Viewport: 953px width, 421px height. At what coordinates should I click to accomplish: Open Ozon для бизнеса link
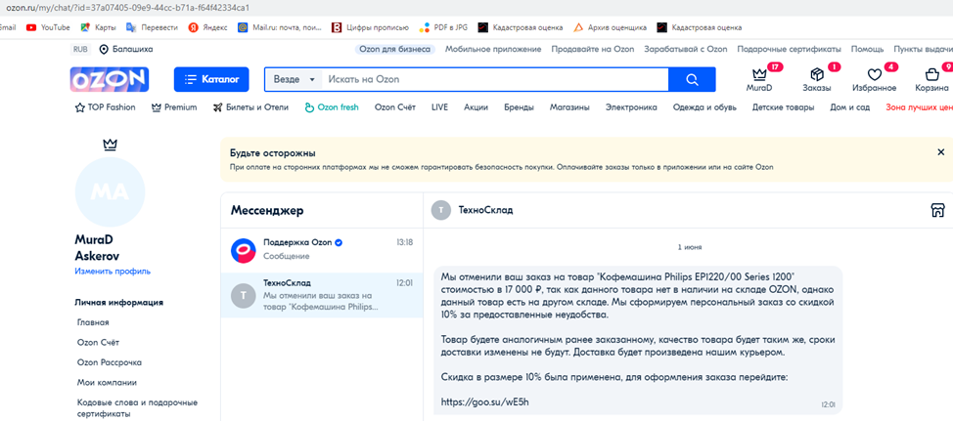click(395, 49)
